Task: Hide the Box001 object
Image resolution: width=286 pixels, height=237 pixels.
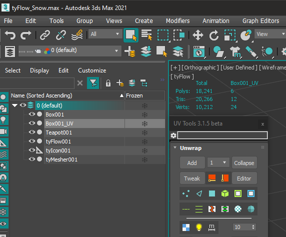Action: (x=32, y=114)
